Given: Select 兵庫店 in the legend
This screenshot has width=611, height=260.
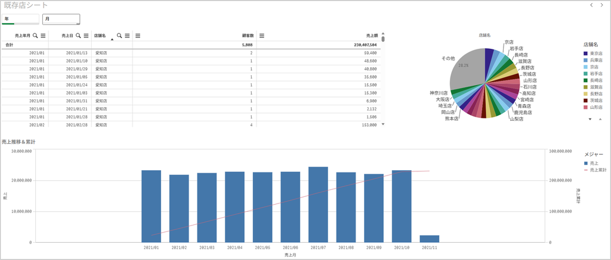Looking at the screenshot, I should click(x=593, y=60).
